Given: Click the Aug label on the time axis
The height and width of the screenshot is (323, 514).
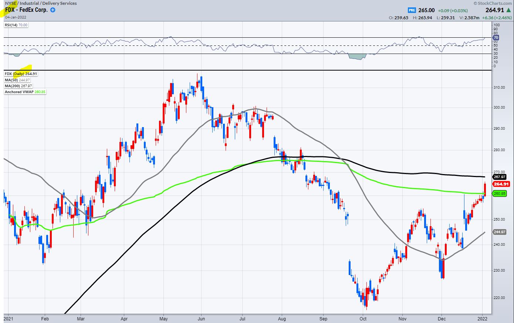Looking at the screenshot, I should tap(281, 319).
